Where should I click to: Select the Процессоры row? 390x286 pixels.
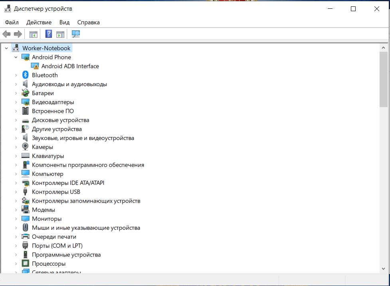49,263
